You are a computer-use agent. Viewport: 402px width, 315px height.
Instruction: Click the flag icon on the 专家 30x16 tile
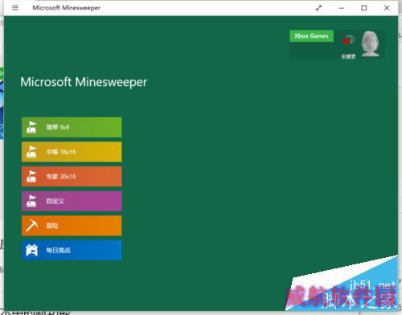pyautogui.click(x=31, y=177)
